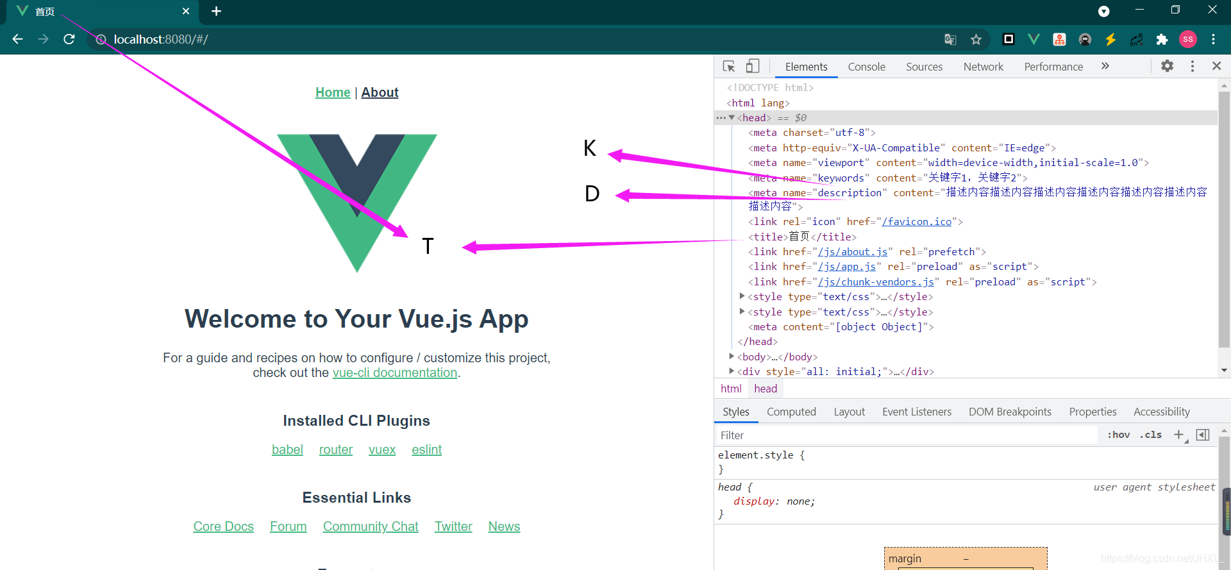Open the Properties tab

click(x=1093, y=412)
